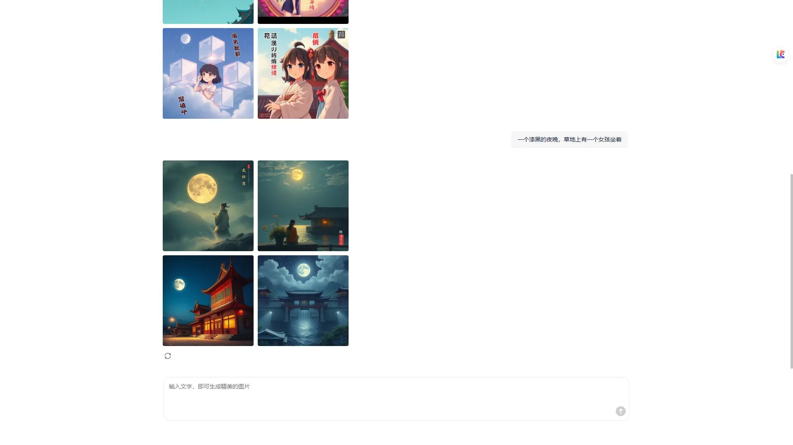Open thumbnail of girl sitting by lake pavilion

pyautogui.click(x=303, y=206)
